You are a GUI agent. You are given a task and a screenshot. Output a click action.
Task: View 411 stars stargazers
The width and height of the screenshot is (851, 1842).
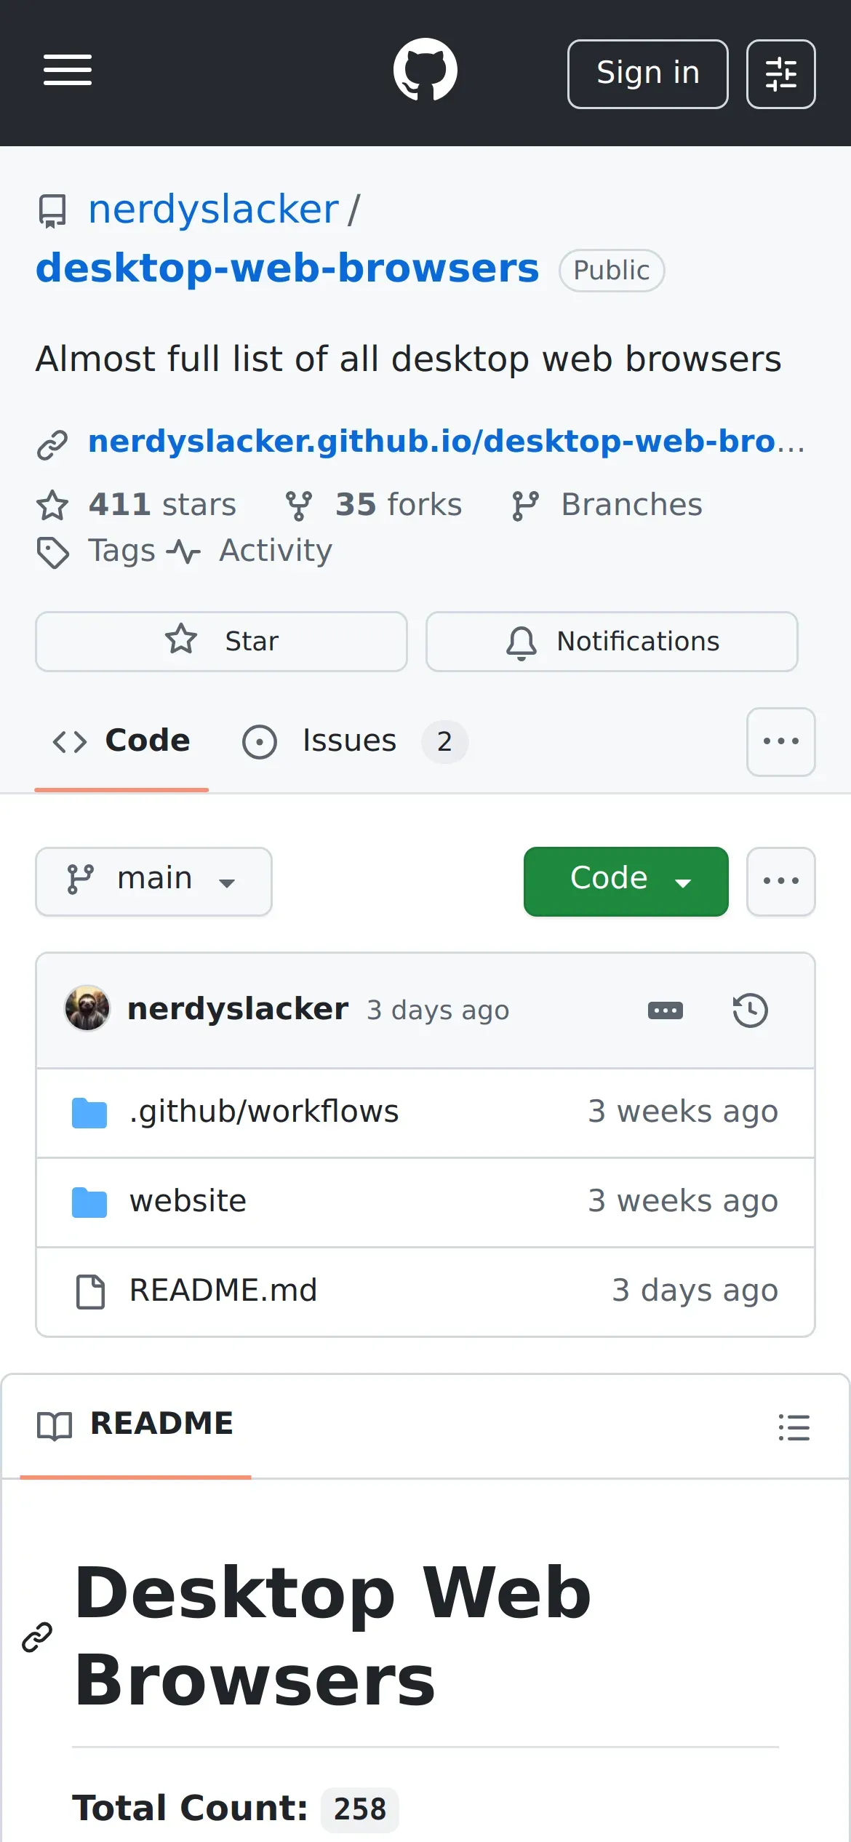(x=137, y=505)
